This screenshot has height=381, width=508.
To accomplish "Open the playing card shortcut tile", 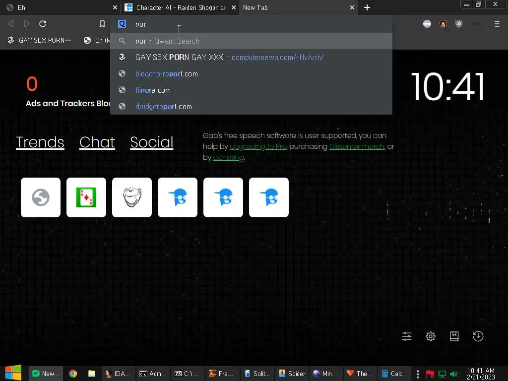I will click(x=86, y=197).
